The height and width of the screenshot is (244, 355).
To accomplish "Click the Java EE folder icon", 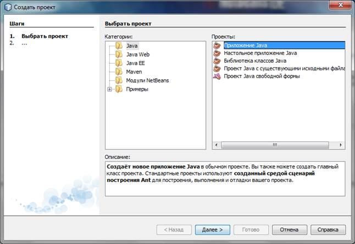I will (119, 63).
